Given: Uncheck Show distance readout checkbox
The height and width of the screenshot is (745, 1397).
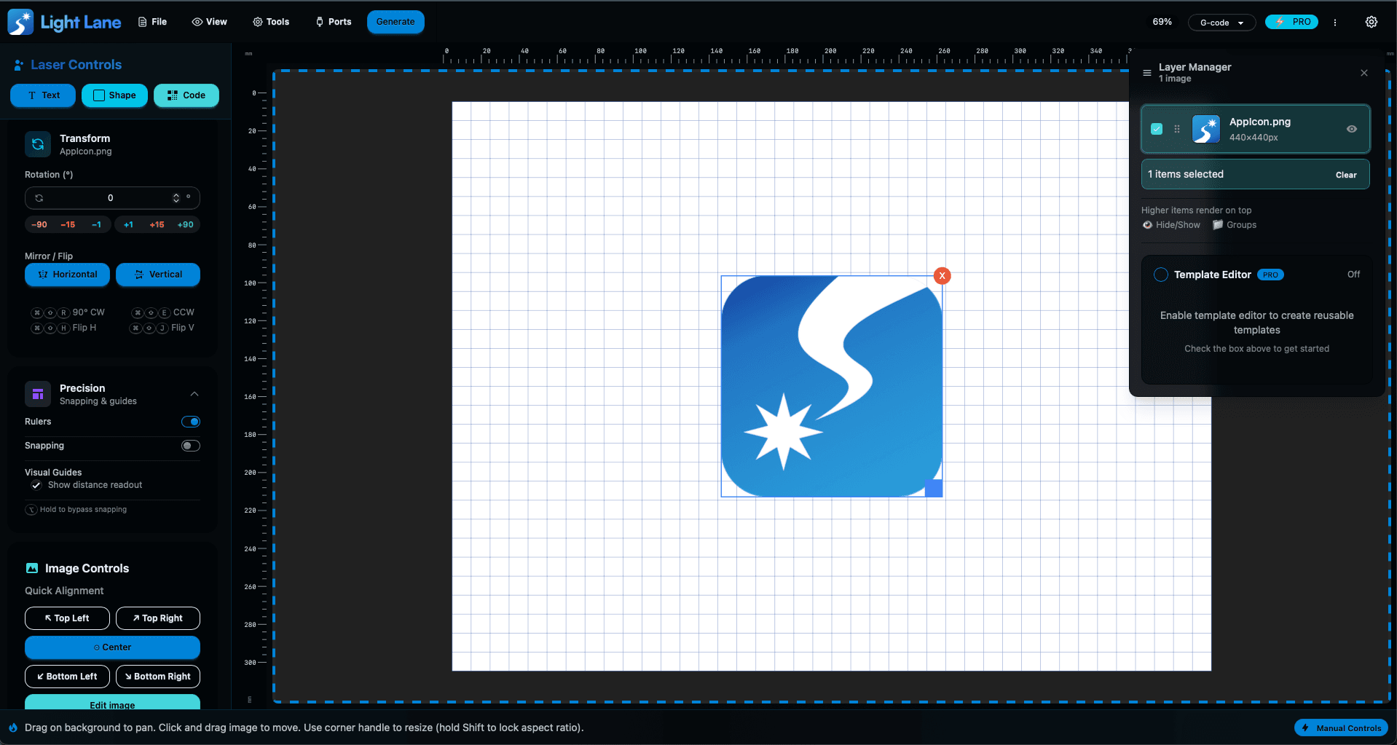Looking at the screenshot, I should click(x=36, y=485).
